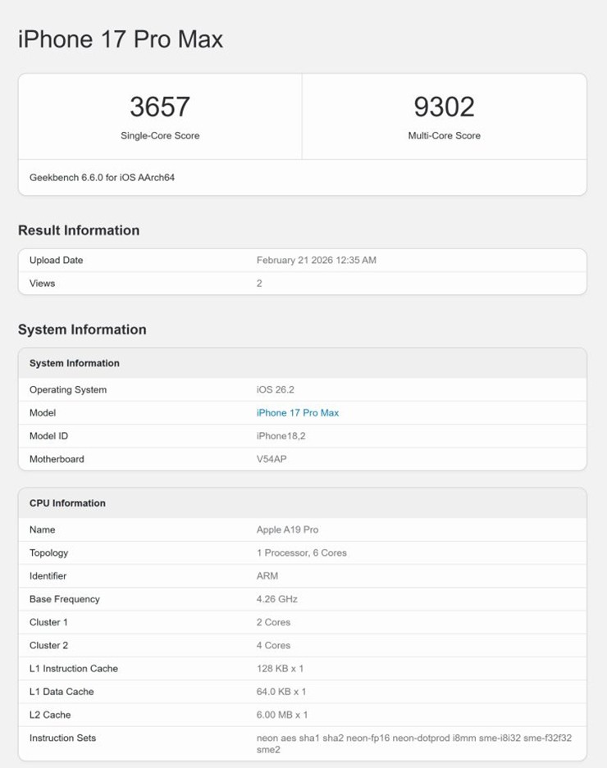Select the iOS 26.2 value
Image resolution: width=607 pixels, height=768 pixels.
pos(275,390)
